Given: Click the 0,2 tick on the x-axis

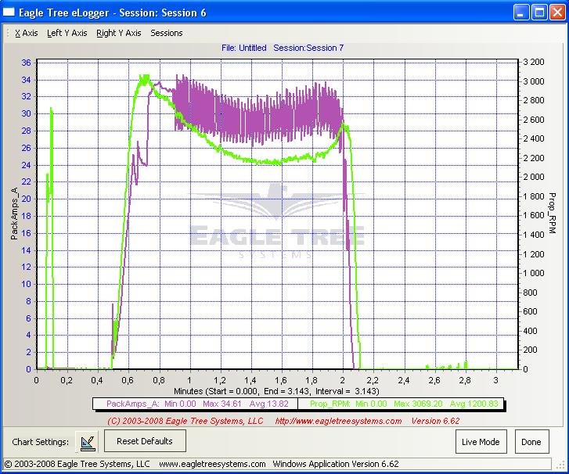Looking at the screenshot, I should pyautogui.click(x=67, y=380).
